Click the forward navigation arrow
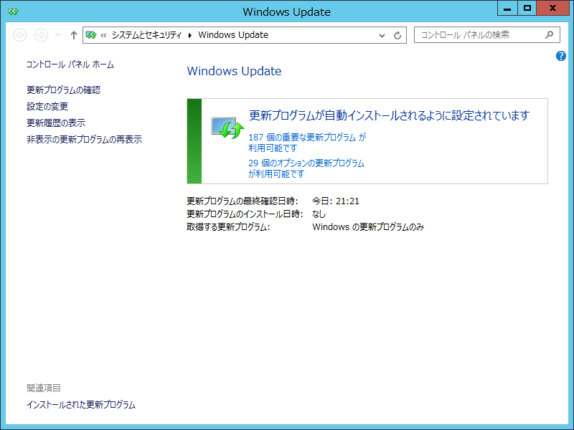 pyautogui.click(x=41, y=34)
